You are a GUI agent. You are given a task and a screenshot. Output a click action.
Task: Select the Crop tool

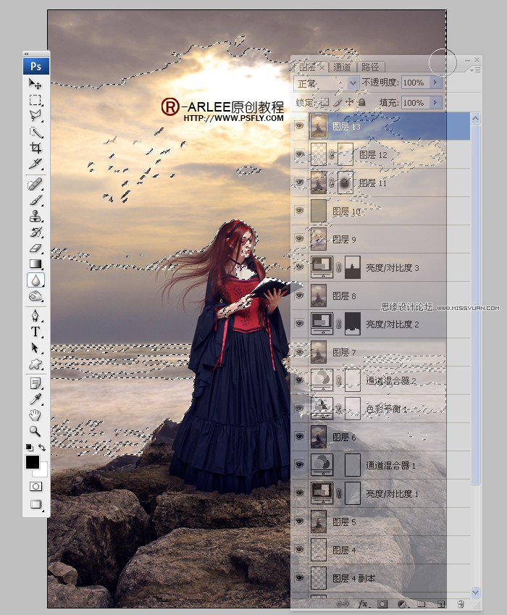click(35, 148)
